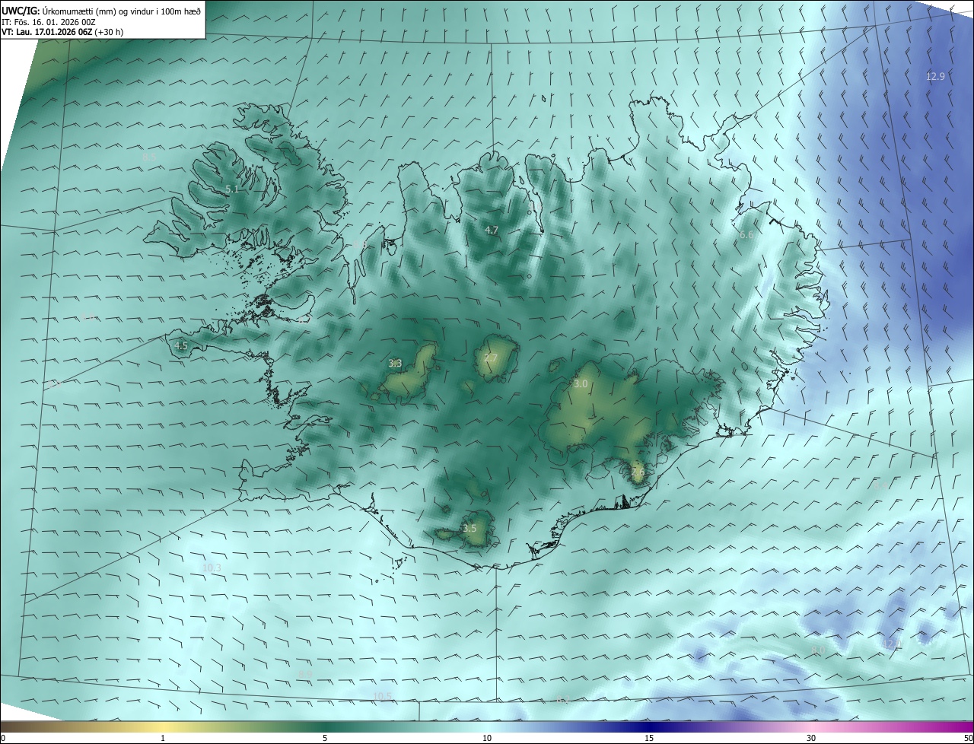Screen dimensions: 974x744
Task: Click the 5 tick on the color scale
Action: pos(325,738)
